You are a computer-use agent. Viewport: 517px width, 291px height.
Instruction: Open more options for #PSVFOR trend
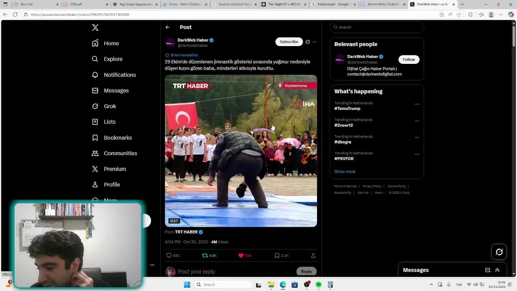(417, 154)
